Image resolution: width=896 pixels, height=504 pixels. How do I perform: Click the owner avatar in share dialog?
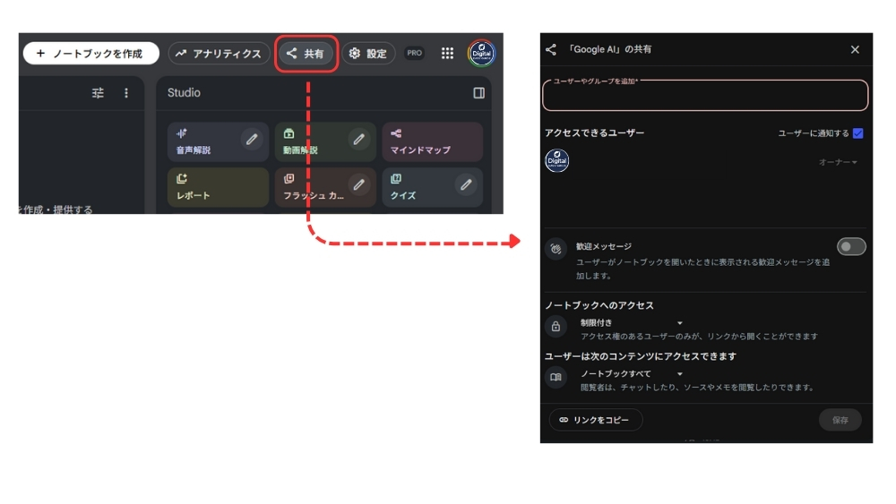coord(557,160)
